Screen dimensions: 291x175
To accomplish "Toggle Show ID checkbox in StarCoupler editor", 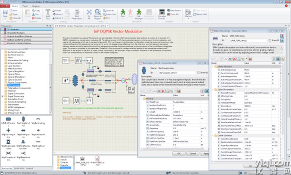I will pos(198,73).
